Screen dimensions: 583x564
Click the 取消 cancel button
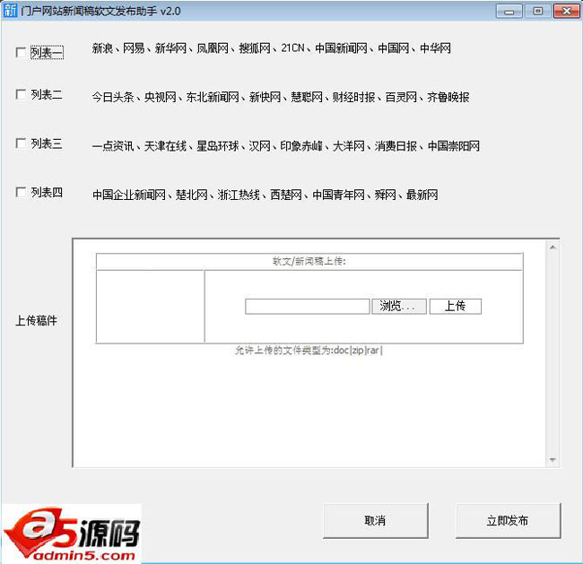coord(376,520)
